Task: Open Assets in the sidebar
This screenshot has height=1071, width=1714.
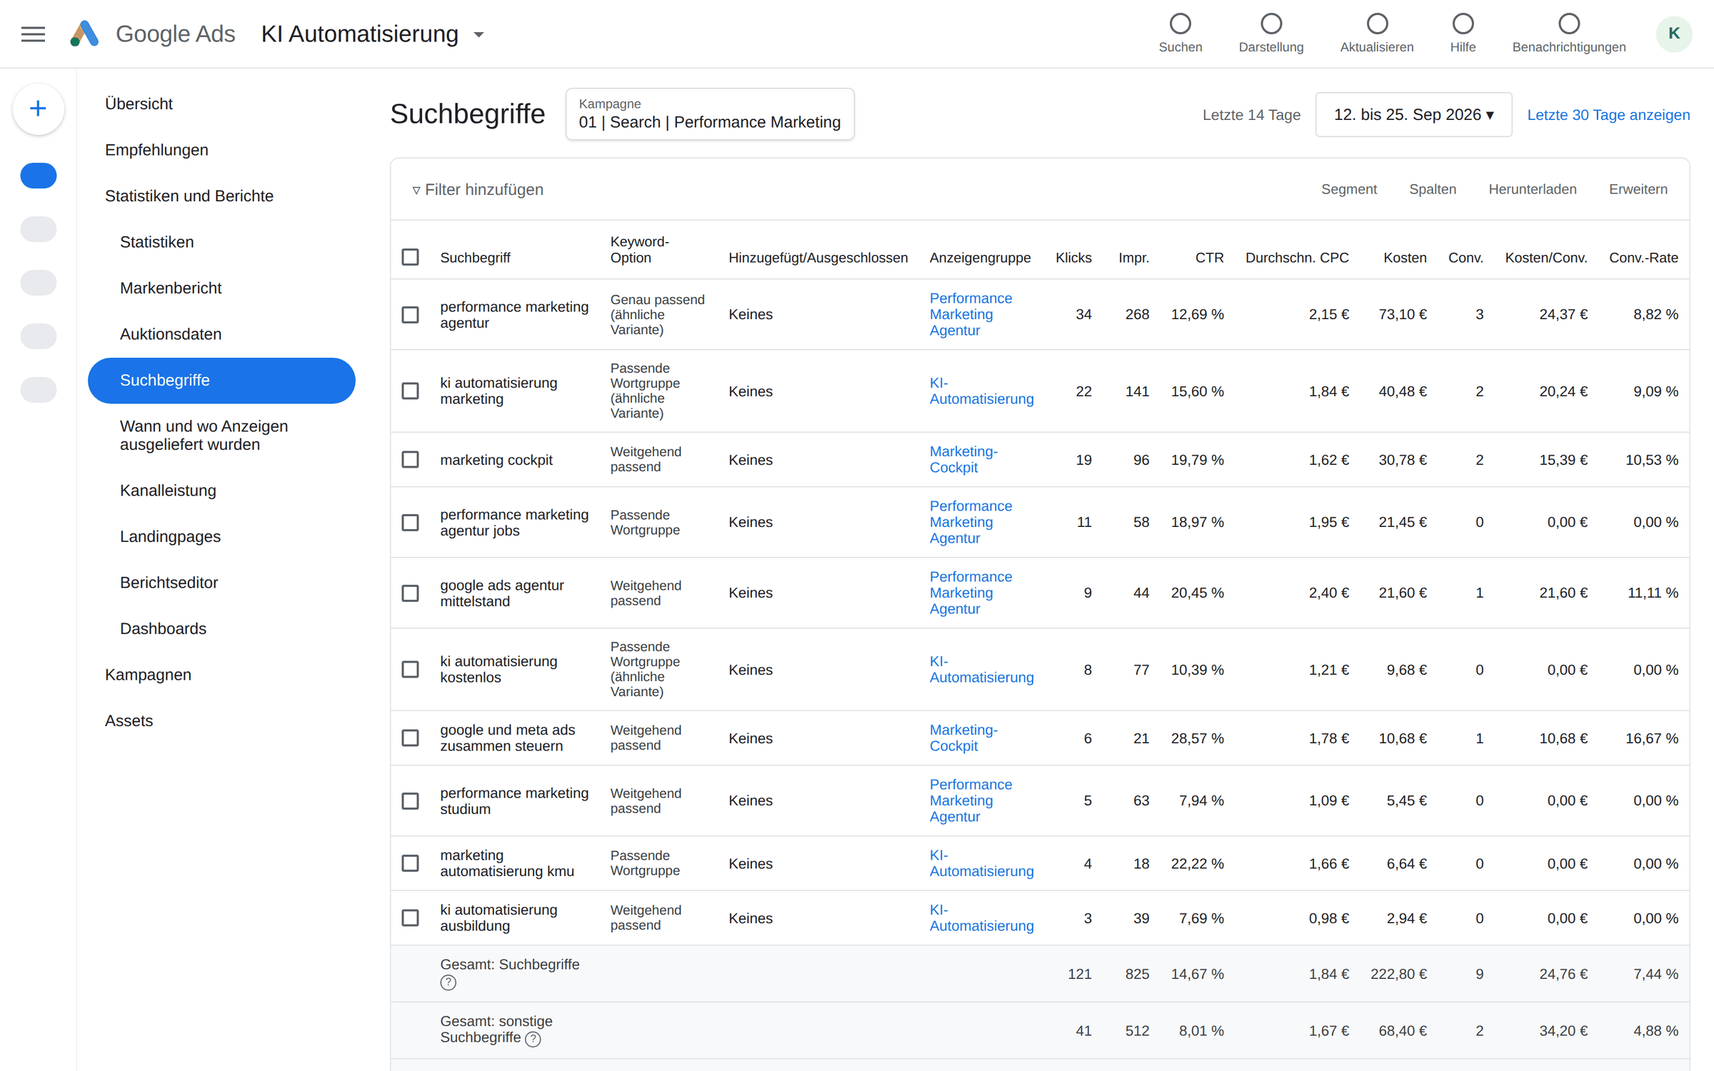Action: tap(129, 720)
